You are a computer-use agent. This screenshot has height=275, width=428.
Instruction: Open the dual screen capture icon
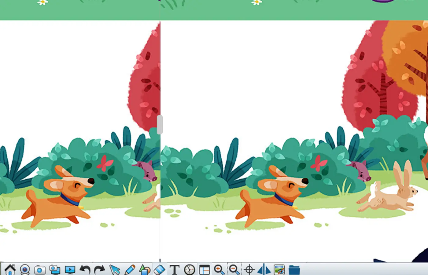tap(55, 269)
